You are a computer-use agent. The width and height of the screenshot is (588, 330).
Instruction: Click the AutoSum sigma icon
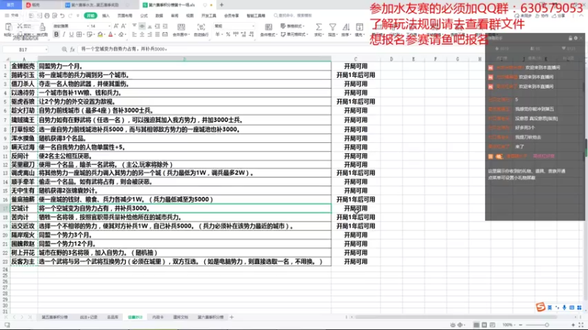(x=318, y=27)
